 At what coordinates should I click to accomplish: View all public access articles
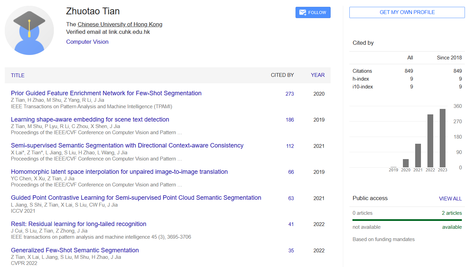[451, 198]
